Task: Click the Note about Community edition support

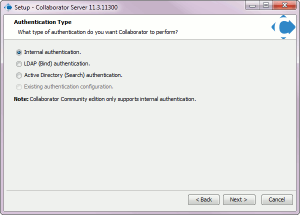Action: tap(105, 99)
